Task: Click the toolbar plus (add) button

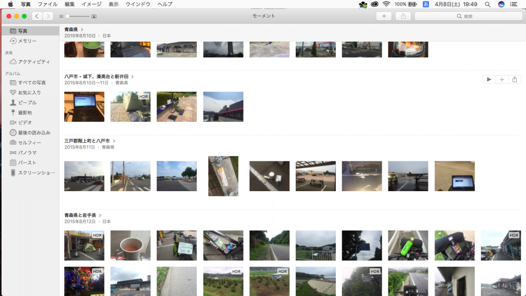Action: click(384, 16)
